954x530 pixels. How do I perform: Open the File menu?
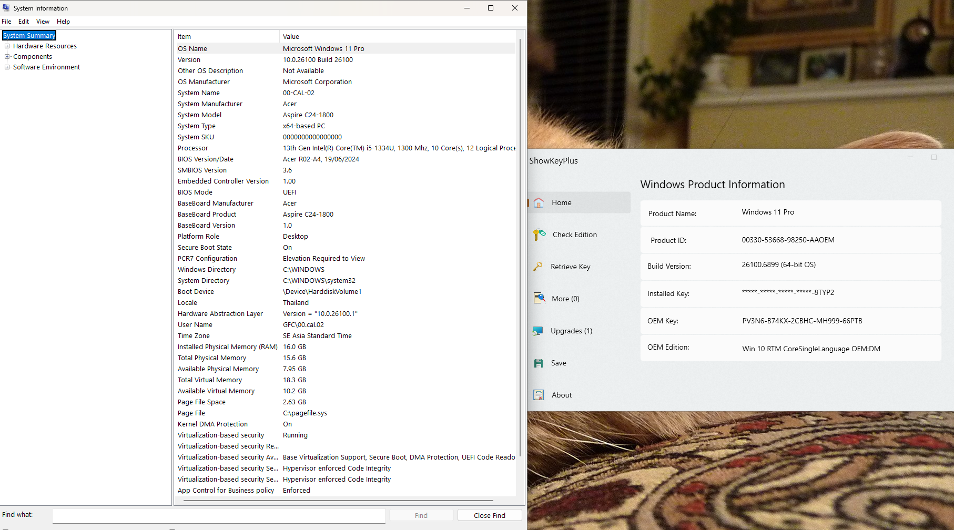click(6, 22)
